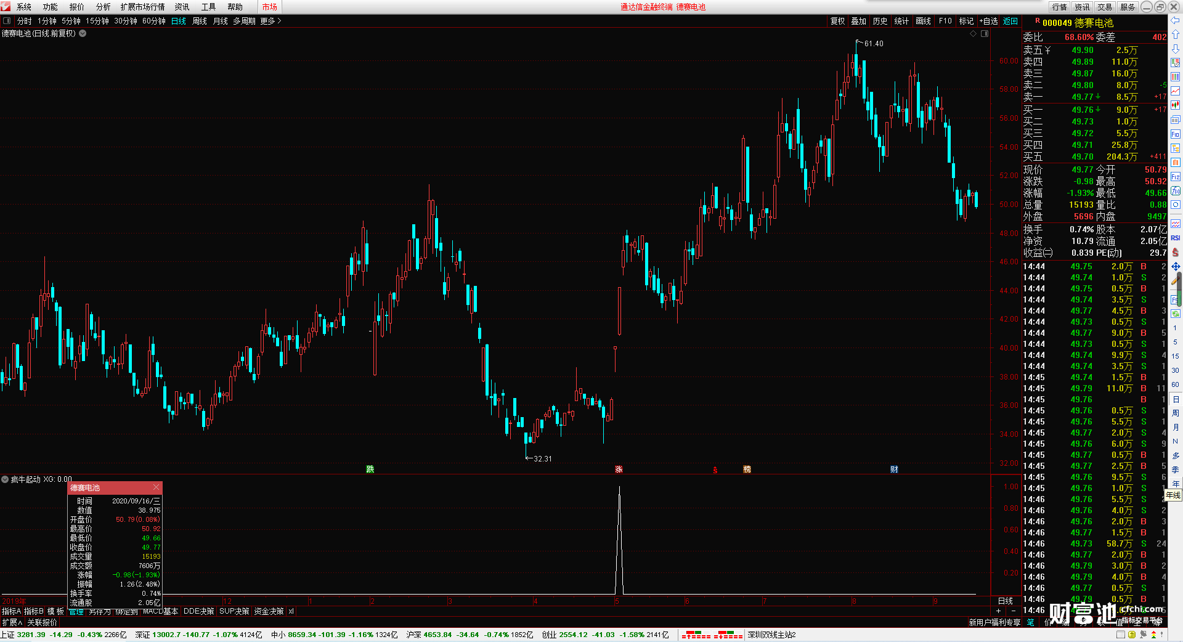Image resolution: width=1183 pixels, height=642 pixels.
Task: Open the 复权 options
Action: point(838,21)
